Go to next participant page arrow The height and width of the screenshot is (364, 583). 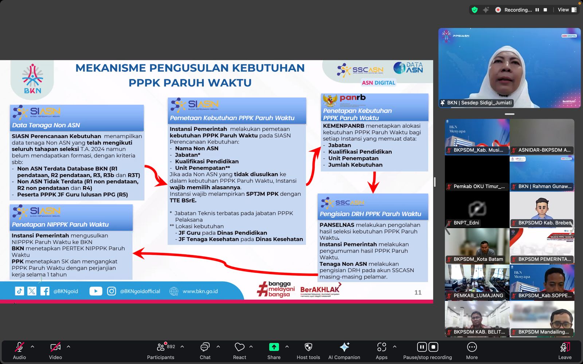(x=572, y=228)
